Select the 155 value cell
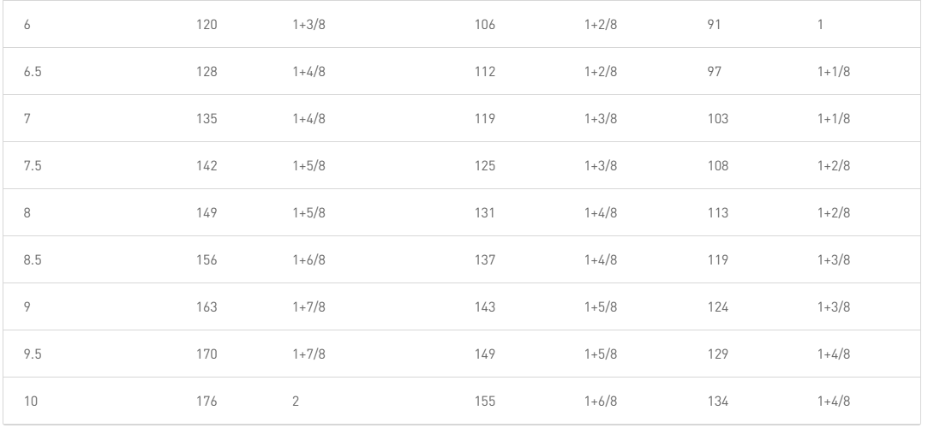This screenshot has width=928, height=446. point(485,401)
